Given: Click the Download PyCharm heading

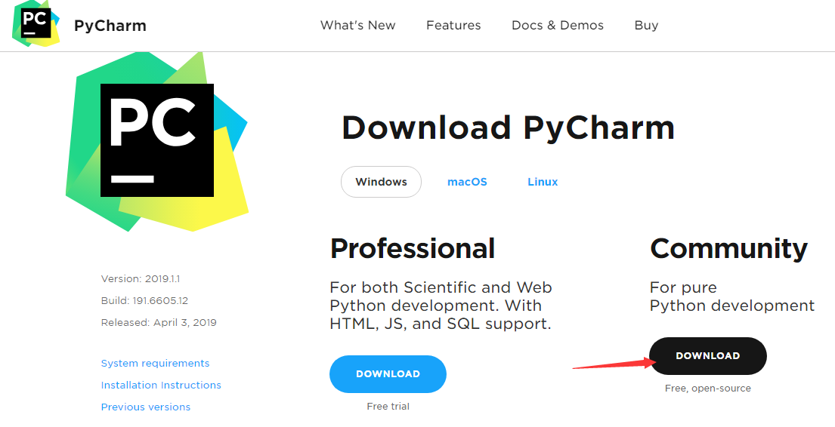Looking at the screenshot, I should click(x=508, y=128).
